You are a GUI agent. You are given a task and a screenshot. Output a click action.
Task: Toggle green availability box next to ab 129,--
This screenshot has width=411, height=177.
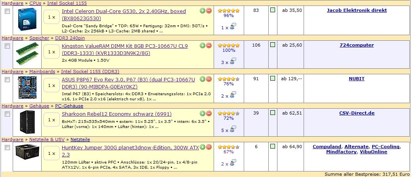pyautogui.click(x=273, y=78)
